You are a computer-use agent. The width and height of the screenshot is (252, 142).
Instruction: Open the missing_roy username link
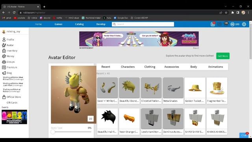(x=13, y=32)
